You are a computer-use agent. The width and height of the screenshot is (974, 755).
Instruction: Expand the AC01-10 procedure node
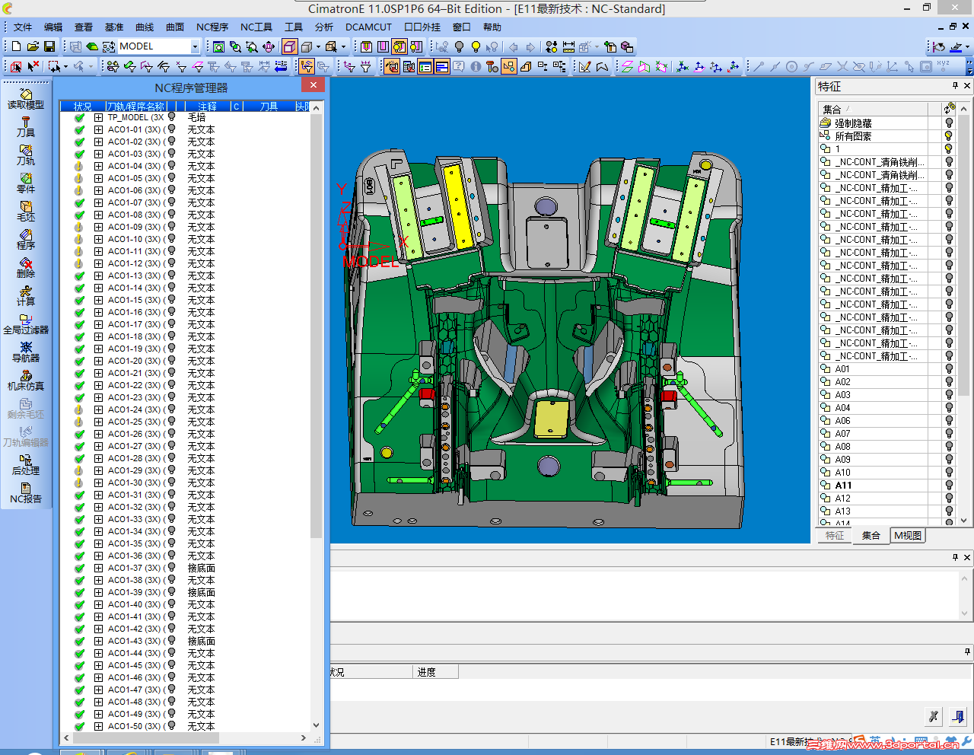(x=98, y=239)
